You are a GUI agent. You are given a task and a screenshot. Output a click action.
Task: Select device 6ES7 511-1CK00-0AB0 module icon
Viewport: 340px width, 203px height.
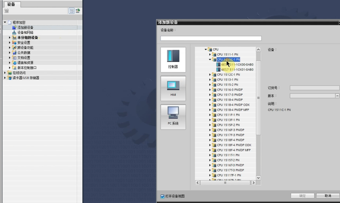point(218,64)
